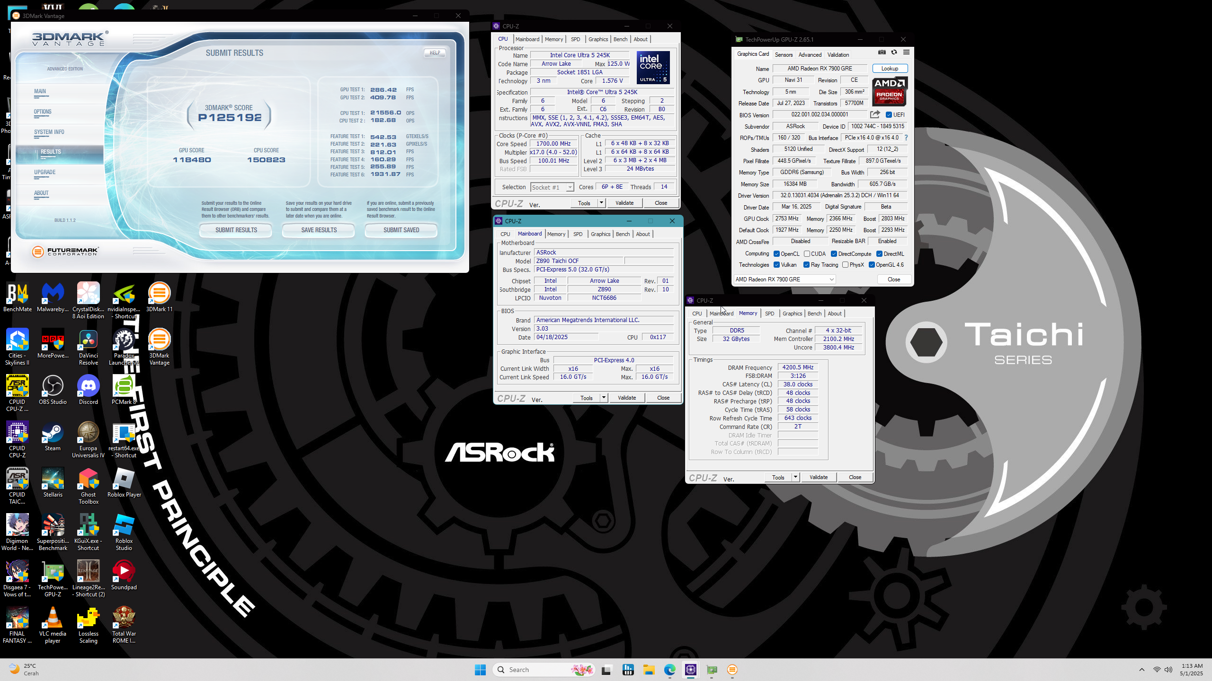Open the AMD Radeon RX 7900 GRE GPU selector dropdown
1212x681 pixels.
click(x=784, y=279)
